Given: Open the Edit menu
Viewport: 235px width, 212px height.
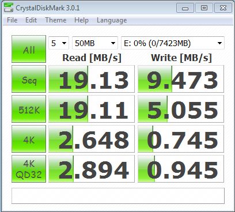Looking at the screenshot, I should (x=31, y=20).
